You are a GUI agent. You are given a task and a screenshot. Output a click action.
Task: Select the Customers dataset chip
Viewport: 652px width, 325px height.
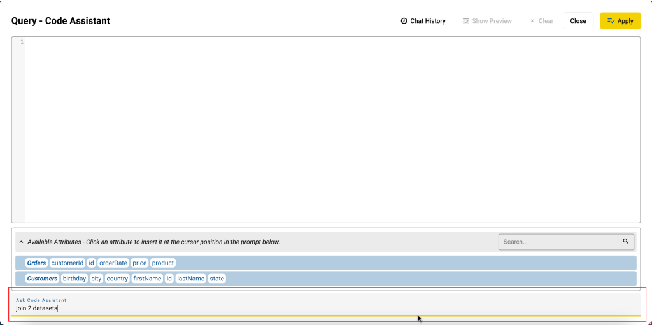[42, 279]
